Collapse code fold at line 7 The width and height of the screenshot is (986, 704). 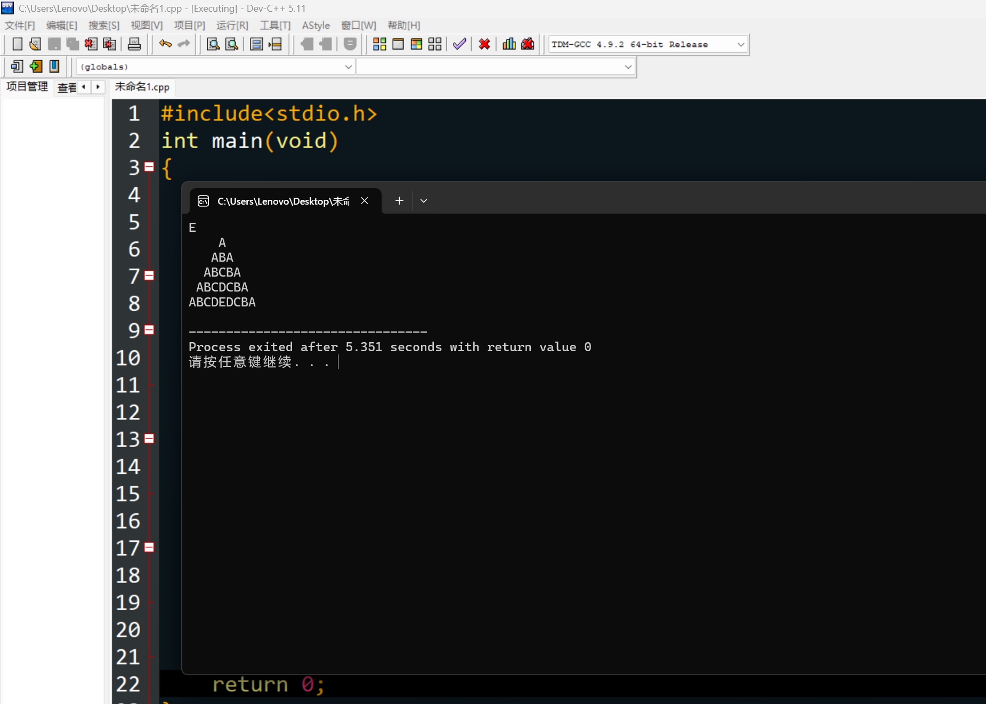point(149,276)
